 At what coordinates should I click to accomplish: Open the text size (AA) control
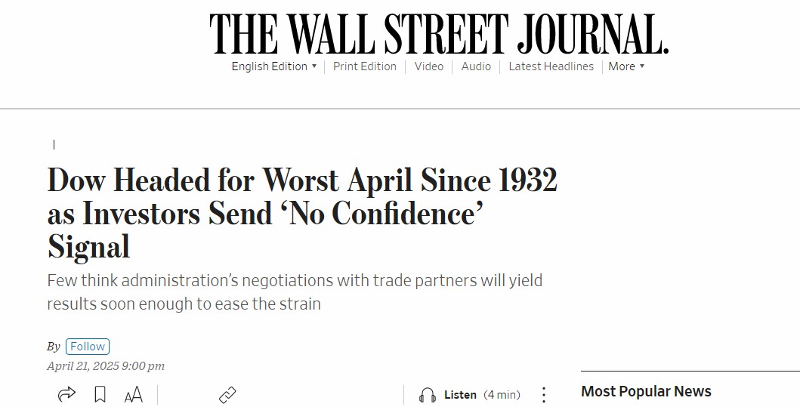133,394
